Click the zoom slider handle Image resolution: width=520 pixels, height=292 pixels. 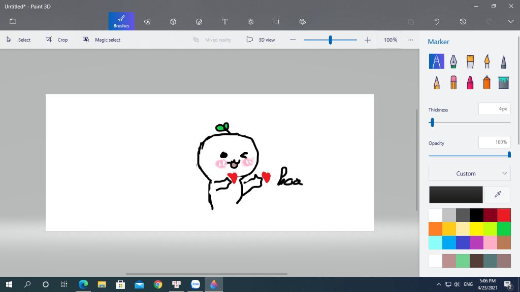point(330,40)
